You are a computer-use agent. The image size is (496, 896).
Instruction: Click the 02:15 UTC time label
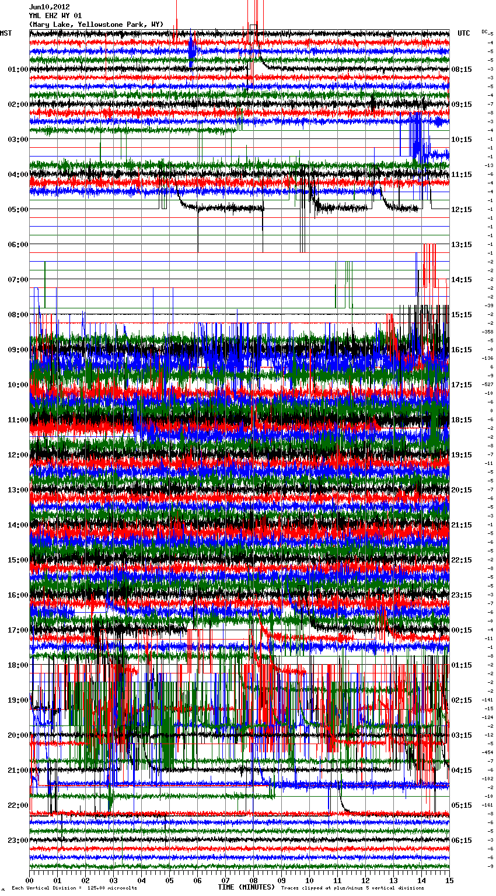click(x=462, y=700)
